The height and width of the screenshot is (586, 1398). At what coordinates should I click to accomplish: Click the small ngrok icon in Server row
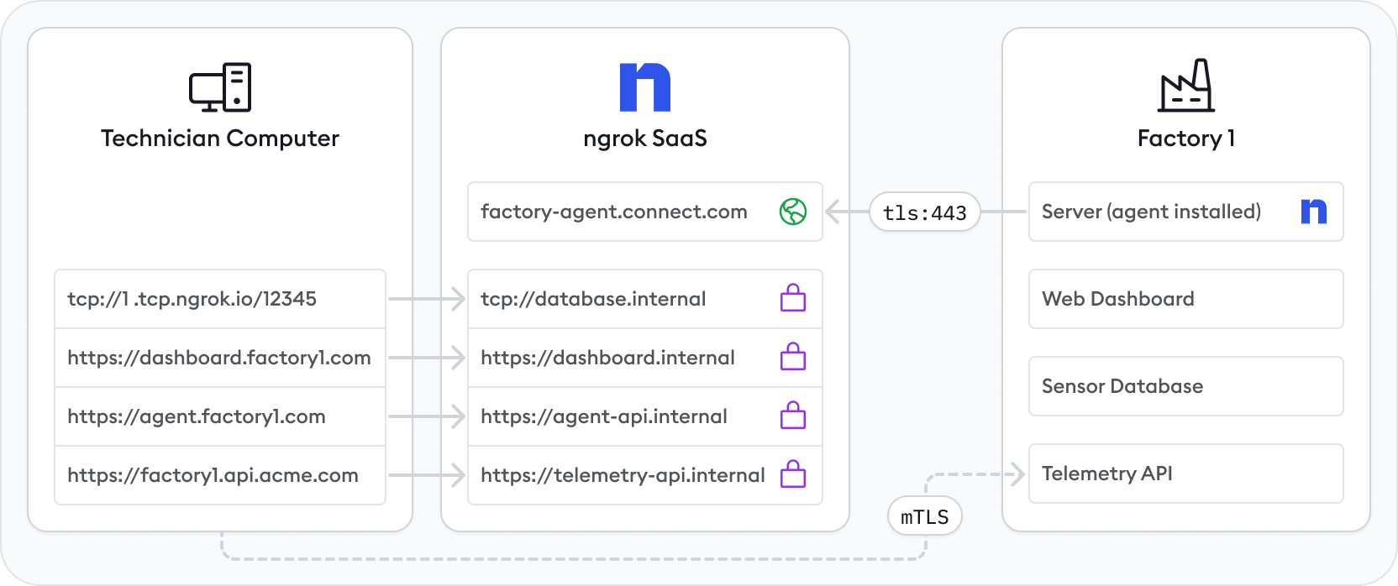coord(1313,212)
